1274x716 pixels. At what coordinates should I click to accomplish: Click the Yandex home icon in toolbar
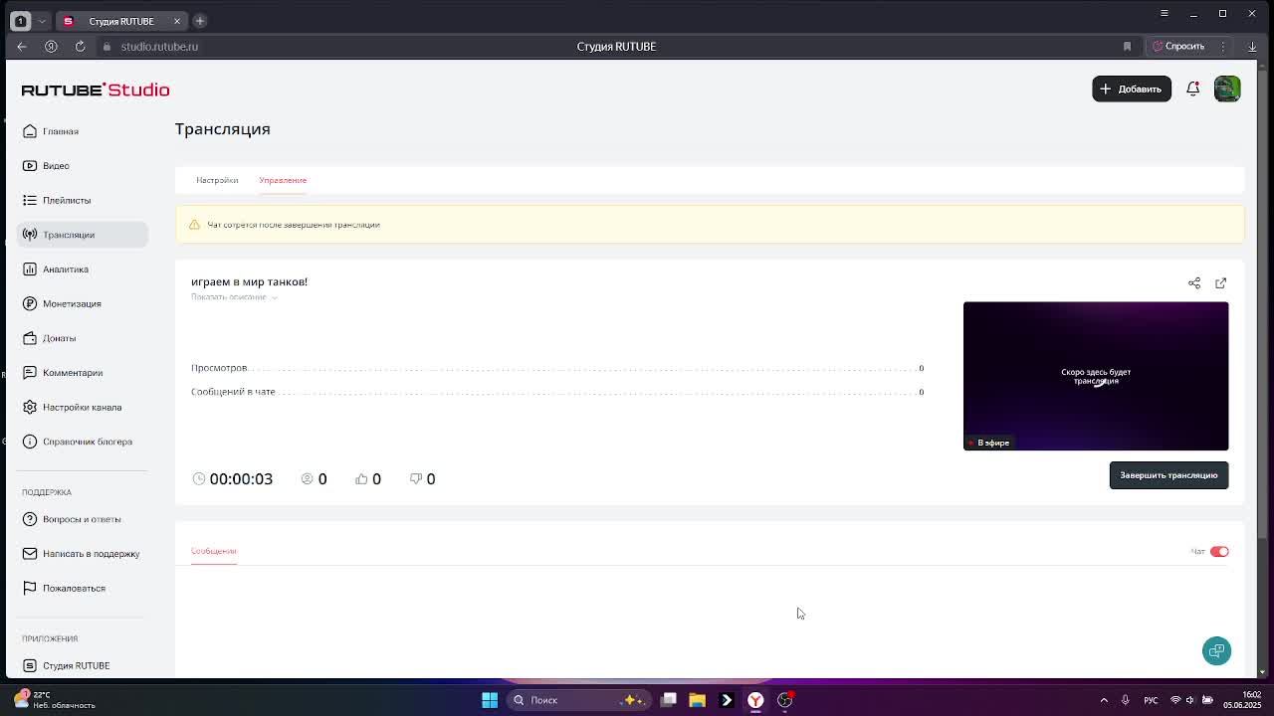pos(51,46)
